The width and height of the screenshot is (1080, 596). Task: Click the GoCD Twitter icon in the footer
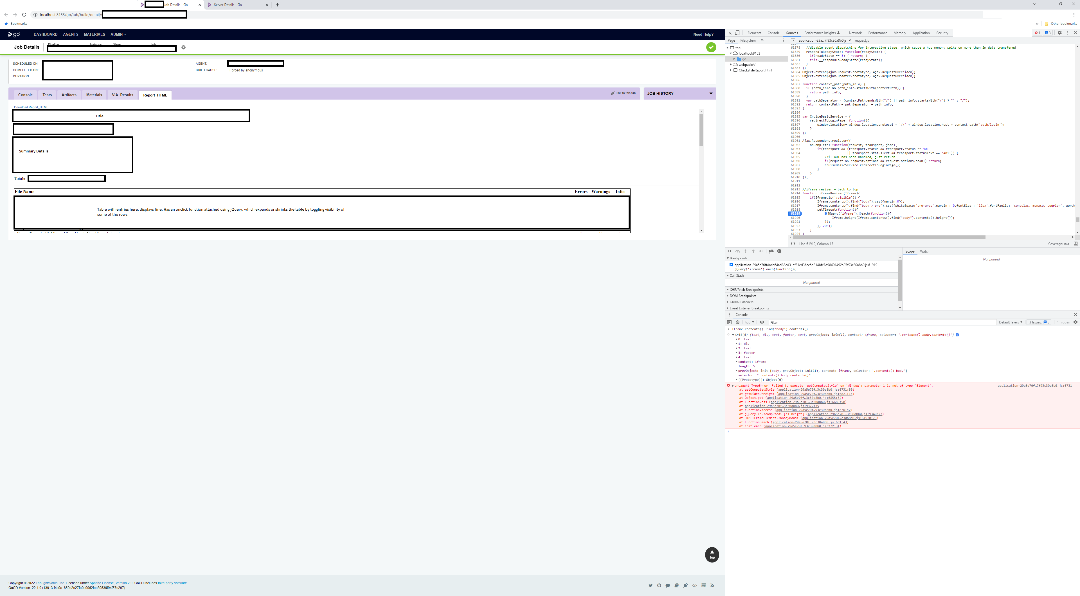pyautogui.click(x=650, y=585)
